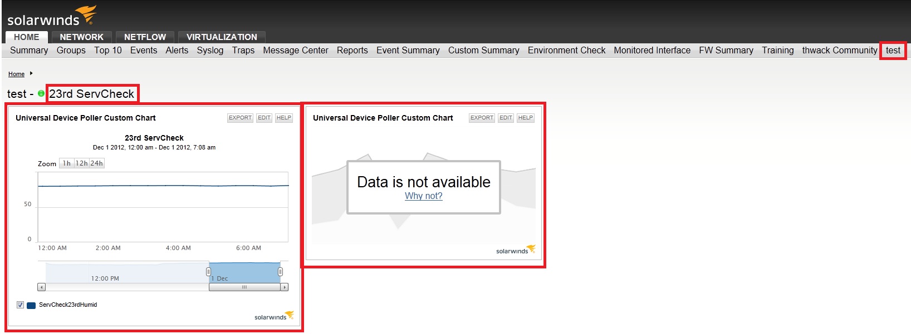Click HELP on the first custom chart
This screenshot has height=334, width=911.
(x=284, y=118)
